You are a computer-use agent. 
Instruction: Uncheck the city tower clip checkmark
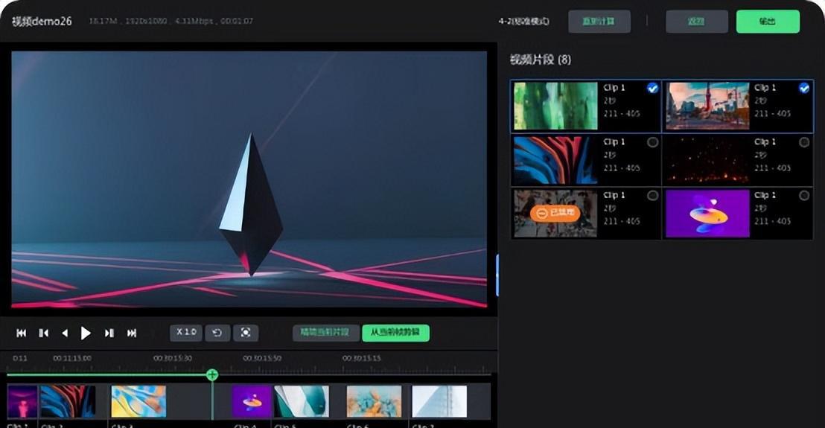(804, 88)
